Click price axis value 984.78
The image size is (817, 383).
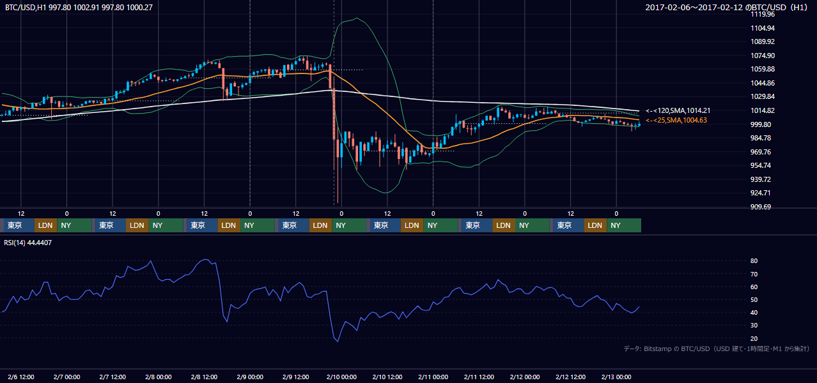tap(761, 138)
